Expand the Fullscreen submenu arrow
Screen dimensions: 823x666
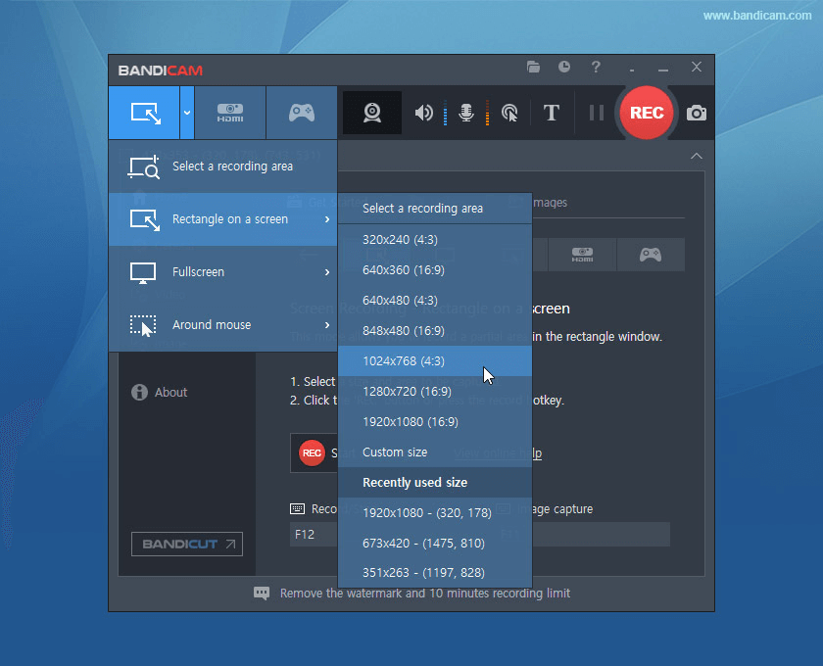coord(327,272)
